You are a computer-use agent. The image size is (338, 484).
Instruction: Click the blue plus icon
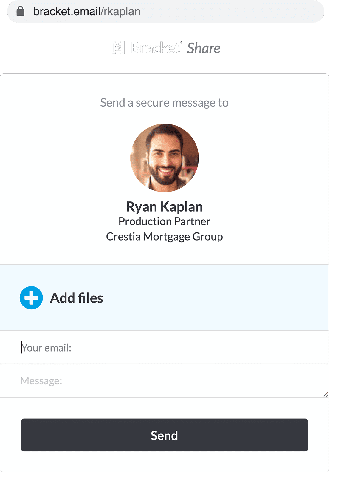pyautogui.click(x=31, y=298)
